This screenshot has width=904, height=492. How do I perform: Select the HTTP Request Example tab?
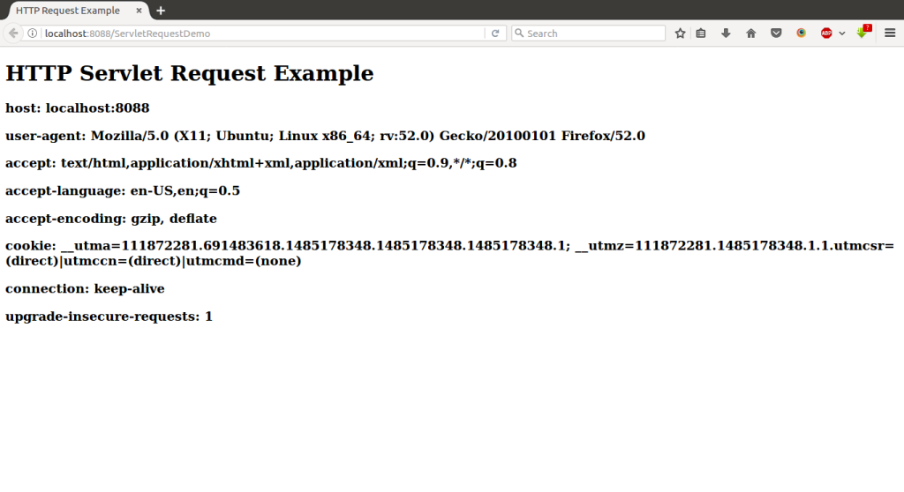tap(69, 11)
